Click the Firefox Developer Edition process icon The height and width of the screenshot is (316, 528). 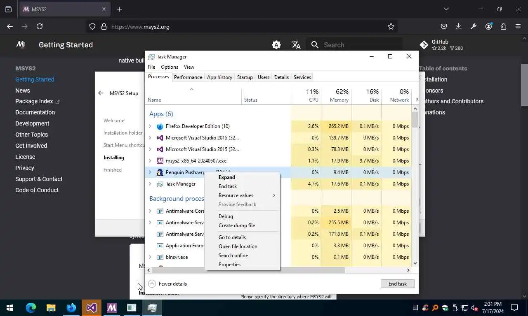[x=160, y=126]
